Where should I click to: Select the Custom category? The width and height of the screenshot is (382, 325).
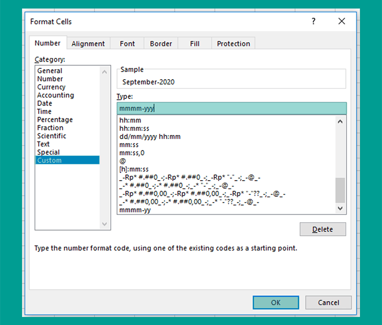67,160
